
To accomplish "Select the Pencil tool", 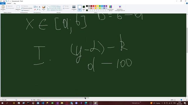I will tap(35, 7).
